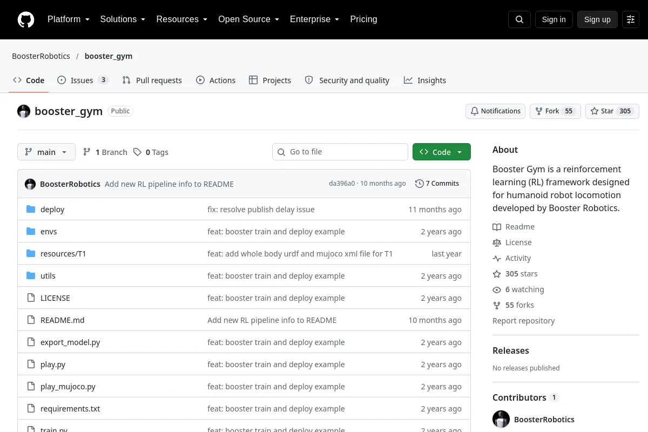This screenshot has height=432, width=648.
Task: Click the Sign in button
Action: coord(553,19)
